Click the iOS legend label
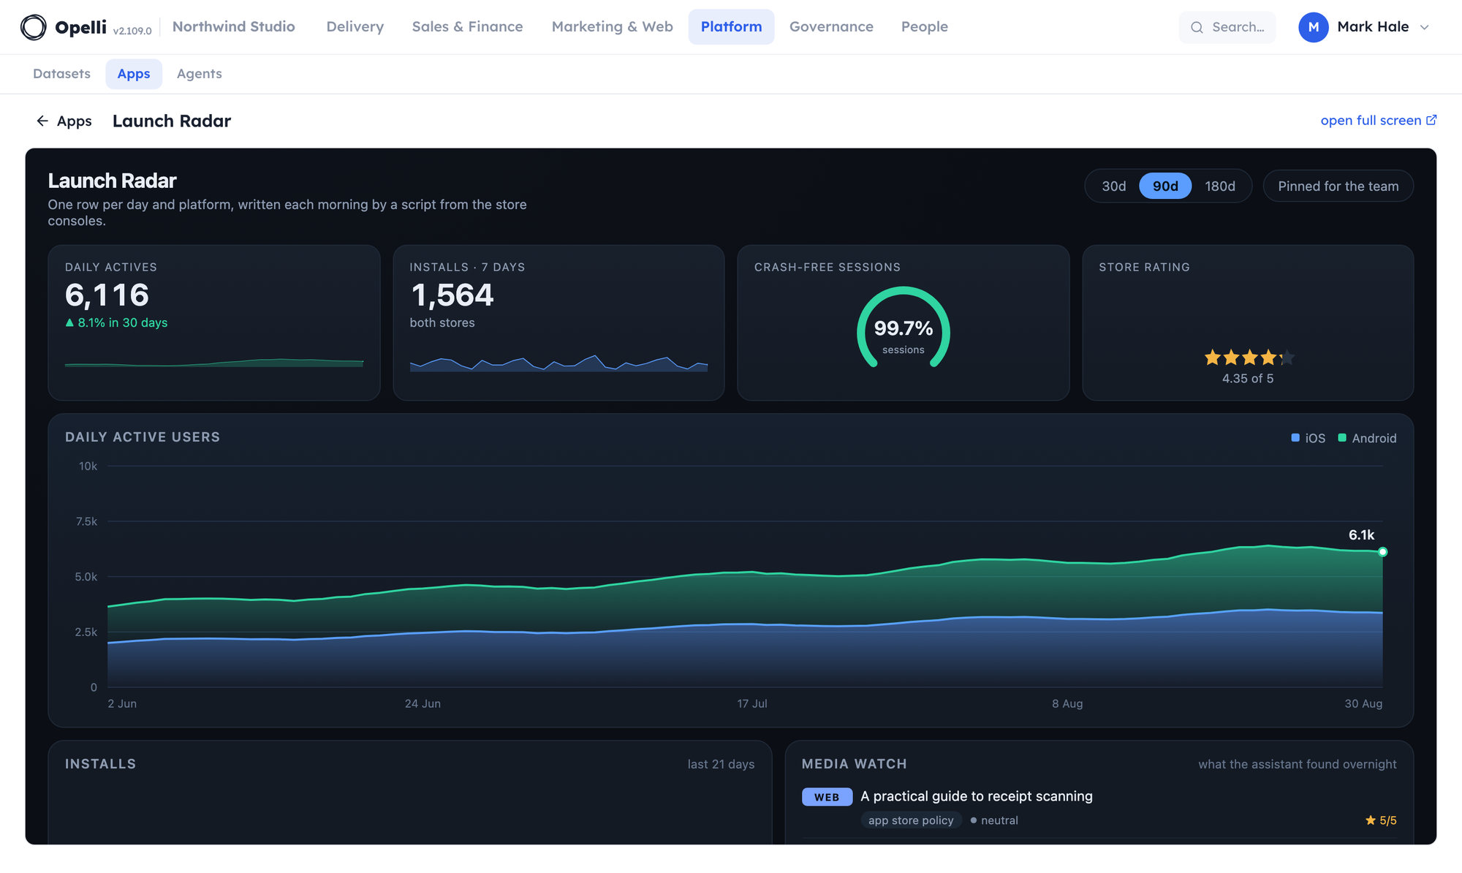 (x=1315, y=438)
